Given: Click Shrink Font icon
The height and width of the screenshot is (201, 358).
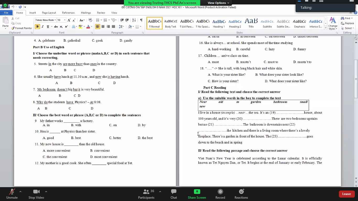Looking at the screenshot, I should (74, 20).
